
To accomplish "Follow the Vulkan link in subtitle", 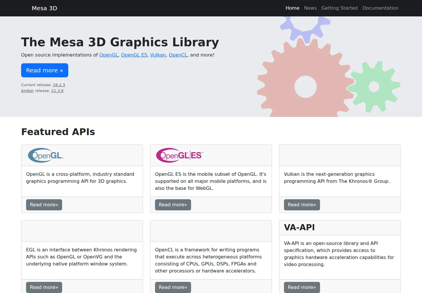I will tap(158, 55).
